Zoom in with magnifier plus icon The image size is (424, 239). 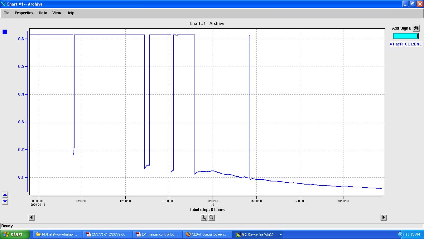[x=204, y=218]
